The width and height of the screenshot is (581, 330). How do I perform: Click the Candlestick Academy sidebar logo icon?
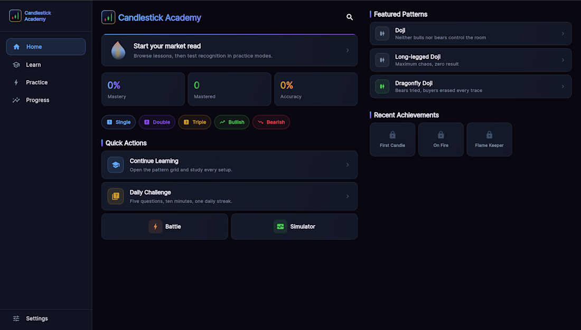(x=15, y=16)
